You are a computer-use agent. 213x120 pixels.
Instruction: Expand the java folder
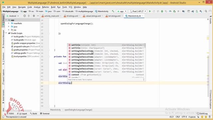[x=9, y=27]
